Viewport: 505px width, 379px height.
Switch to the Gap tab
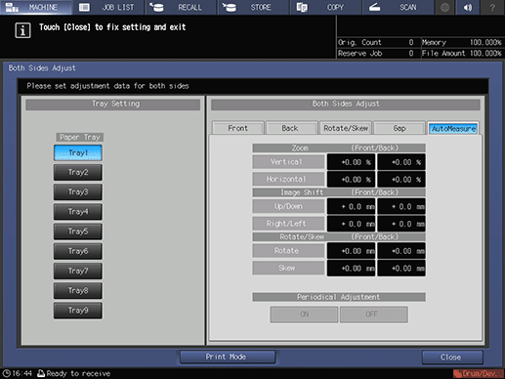point(400,128)
